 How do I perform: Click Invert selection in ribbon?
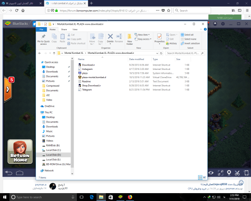190,43
